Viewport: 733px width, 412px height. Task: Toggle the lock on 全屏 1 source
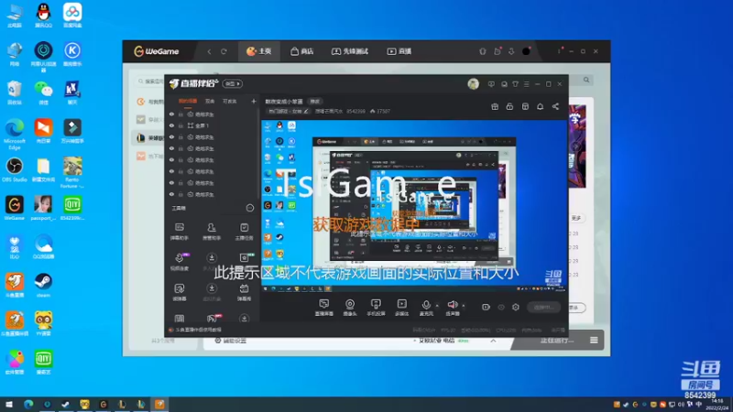point(181,125)
